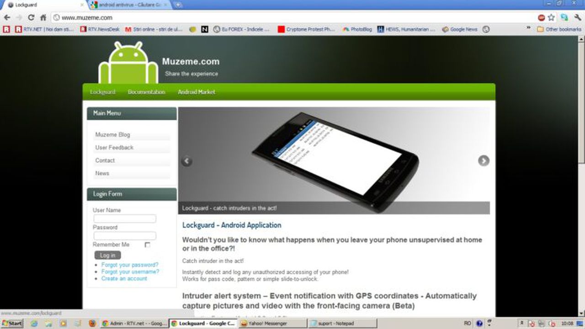Open the Other bookmarks folder
585x329 pixels.
click(559, 29)
